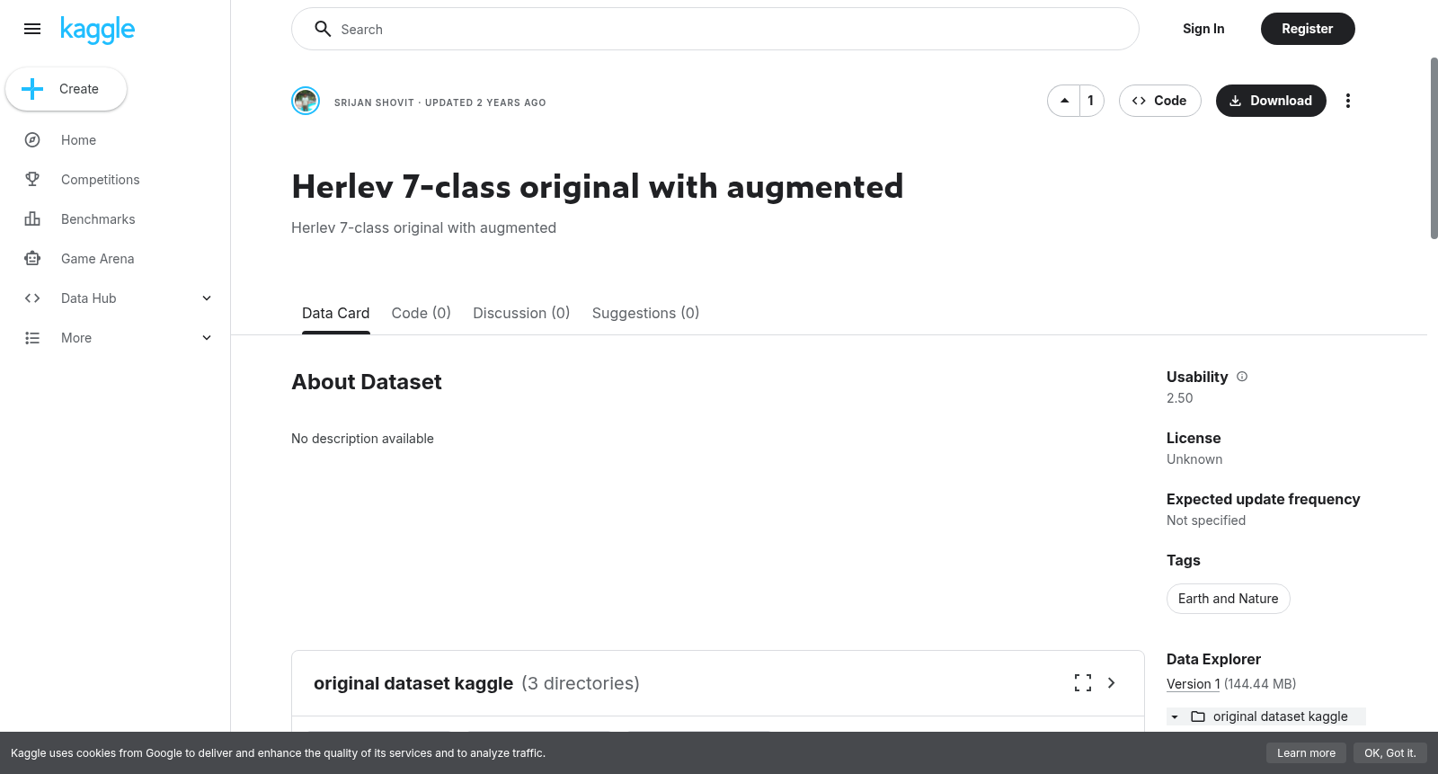Click the Download button
1438x774 pixels.
click(1271, 101)
